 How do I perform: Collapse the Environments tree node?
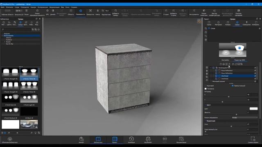pos(2,36)
